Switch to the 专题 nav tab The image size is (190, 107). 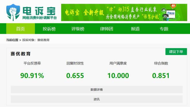point(164,29)
